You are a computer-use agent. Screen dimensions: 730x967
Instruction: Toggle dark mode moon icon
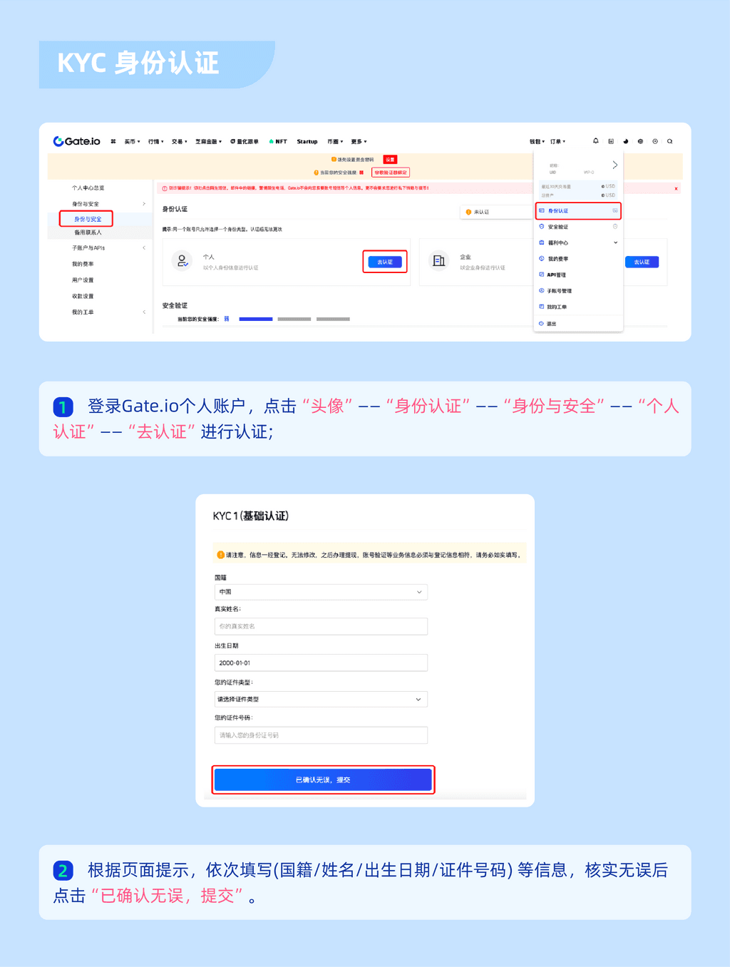tap(625, 141)
